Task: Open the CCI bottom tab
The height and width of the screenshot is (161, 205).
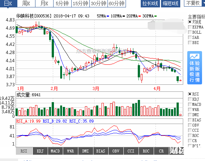Action: tap(131, 151)
